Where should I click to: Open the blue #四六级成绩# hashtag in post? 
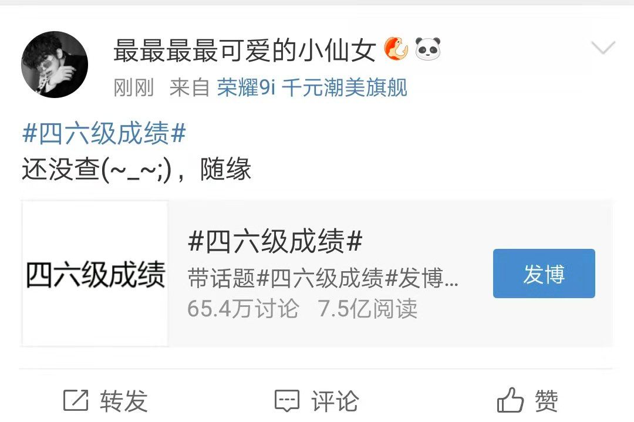click(x=104, y=133)
